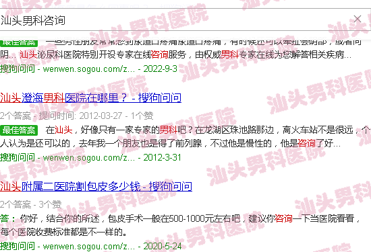
Task: Click the source URL dated 2020-5-24
Action: coord(91,246)
